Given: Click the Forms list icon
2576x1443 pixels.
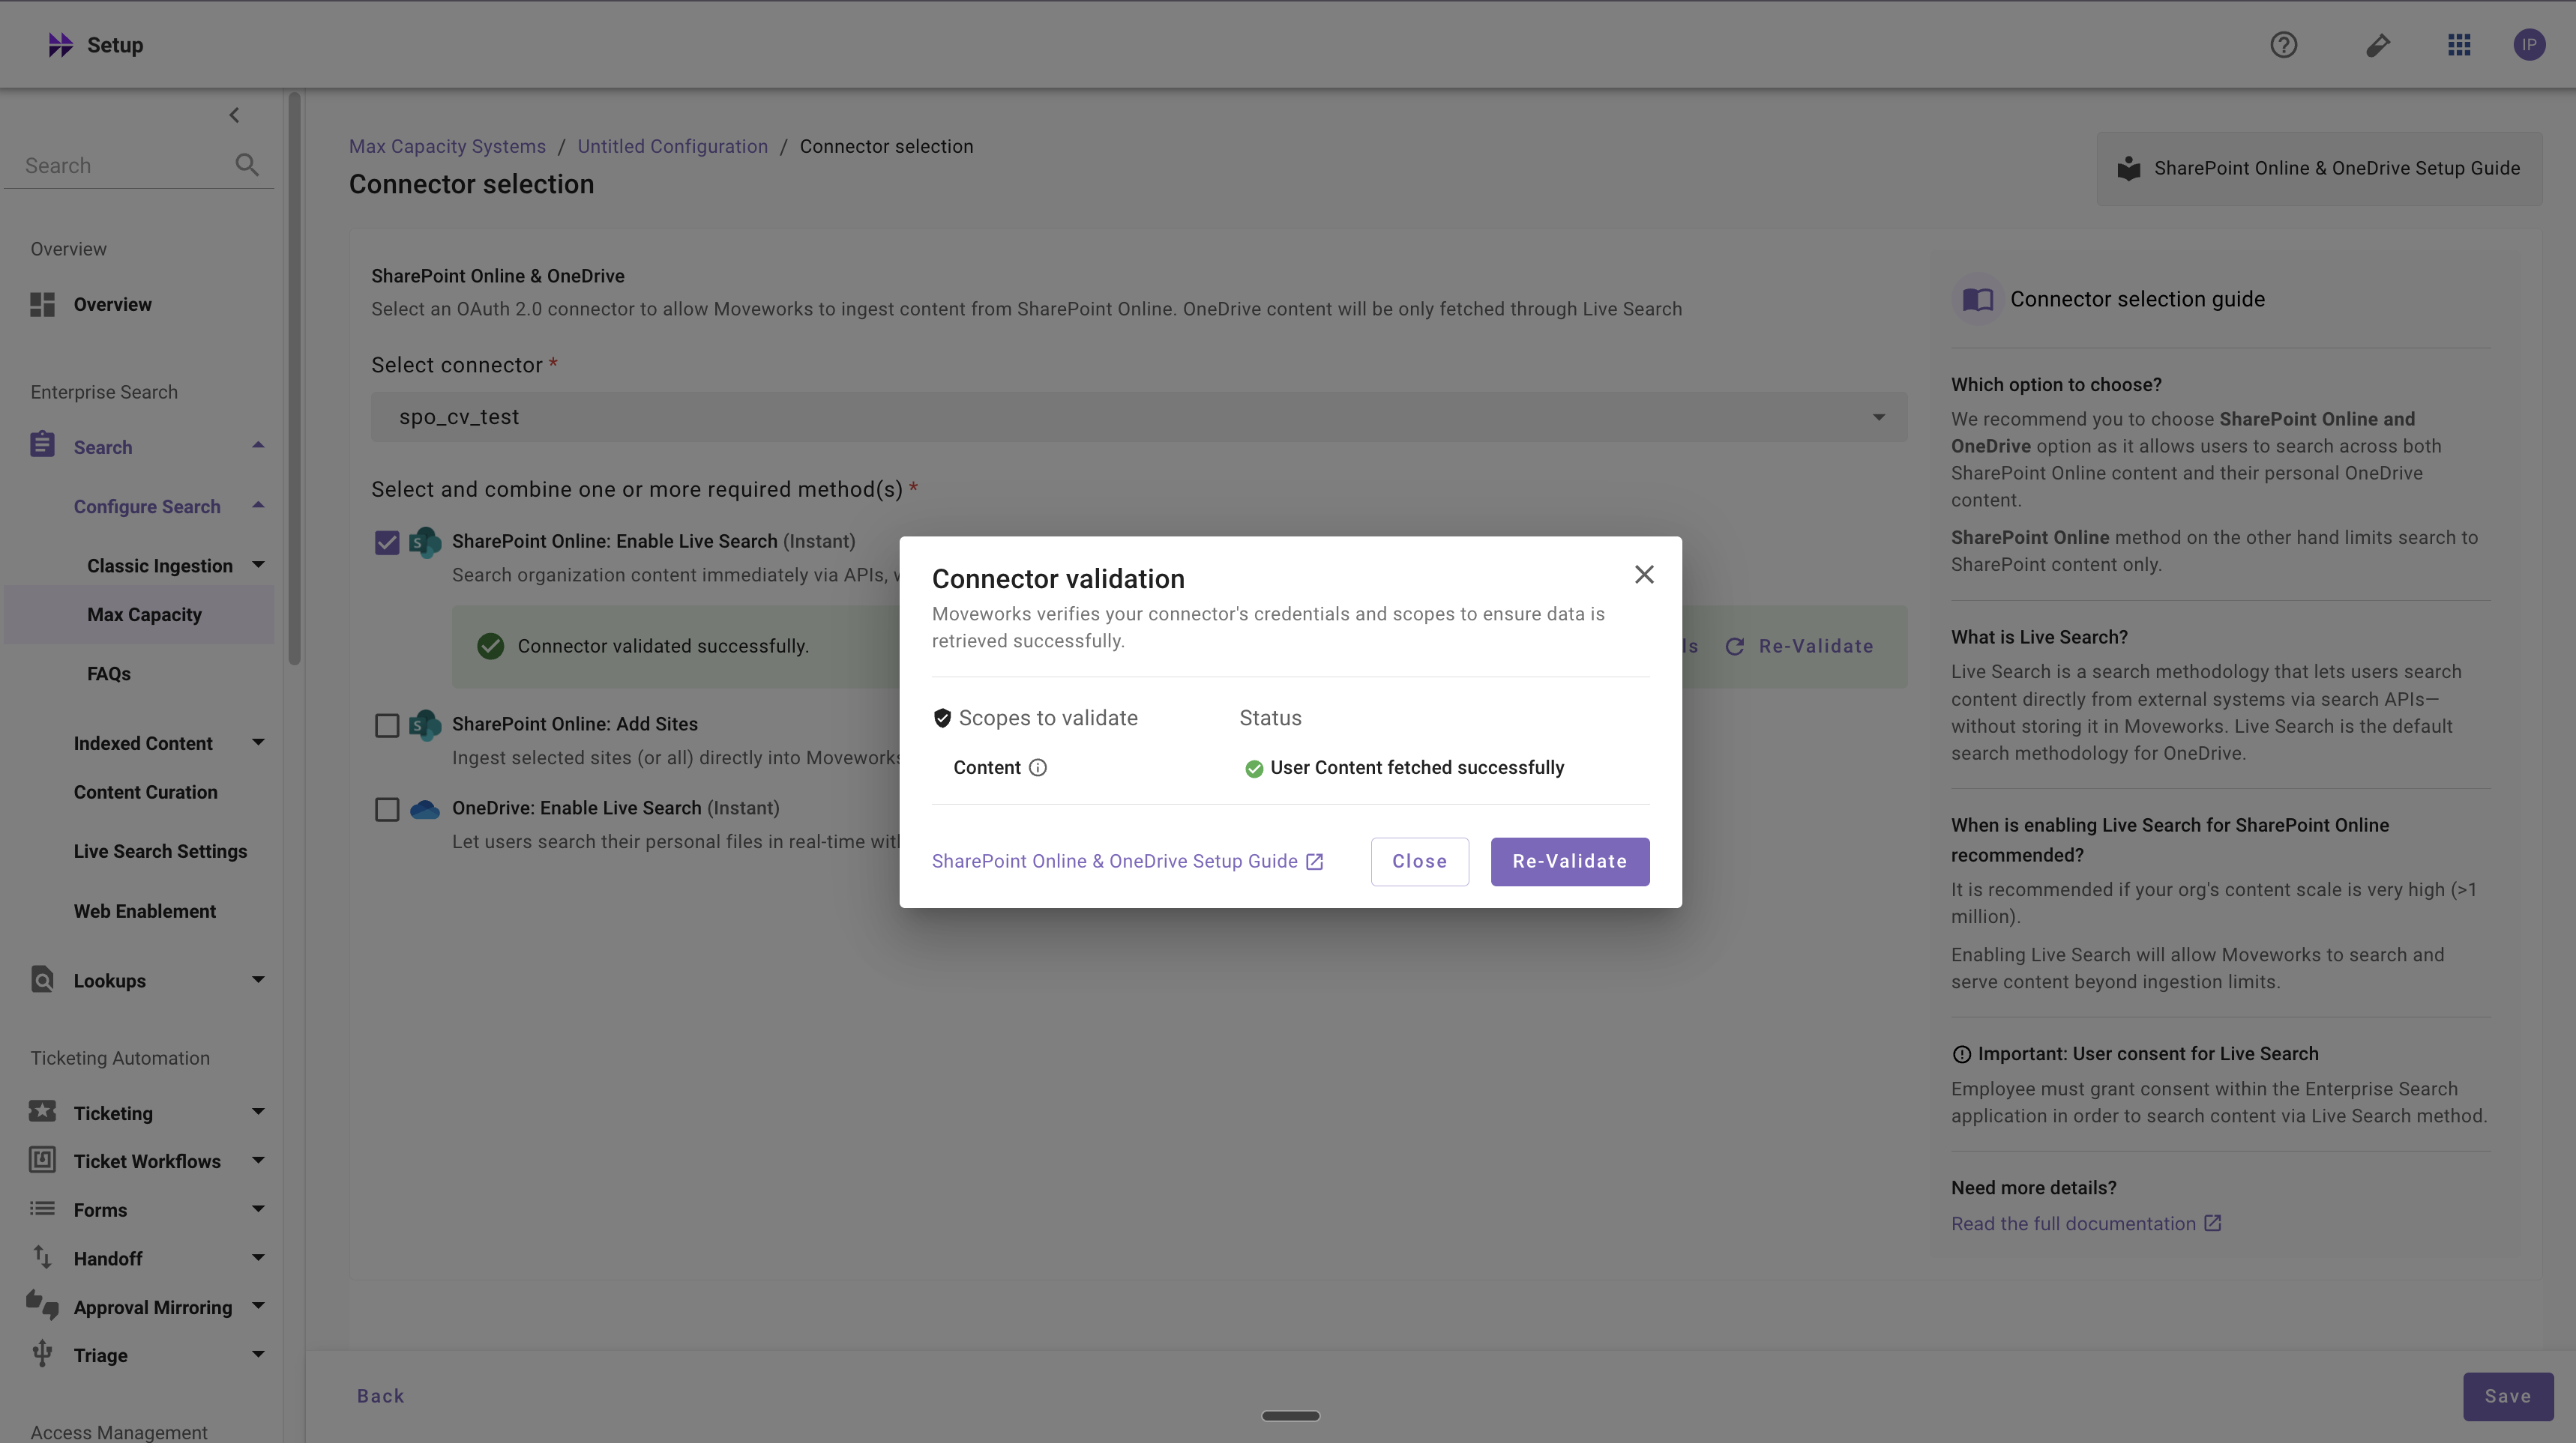Looking at the screenshot, I should pyautogui.click(x=42, y=1208).
